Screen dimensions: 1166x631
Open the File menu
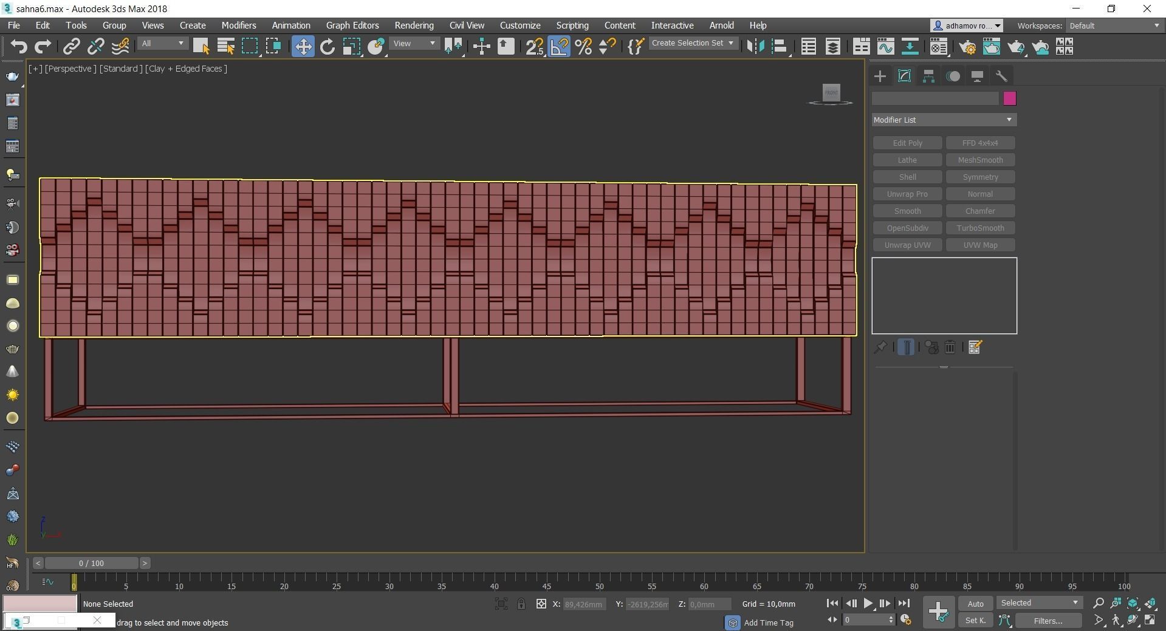pyautogui.click(x=13, y=26)
